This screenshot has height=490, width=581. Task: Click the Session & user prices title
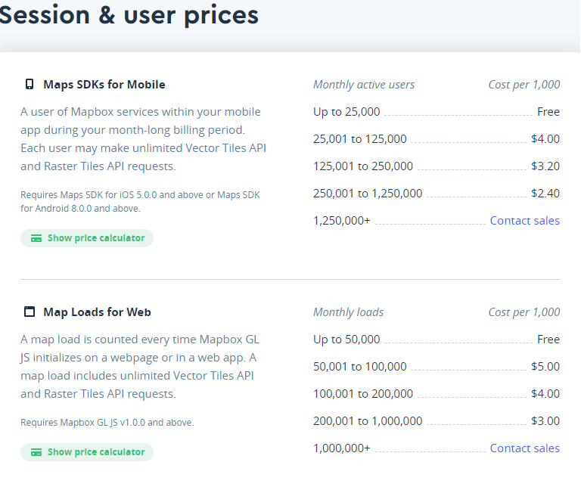pos(129,14)
